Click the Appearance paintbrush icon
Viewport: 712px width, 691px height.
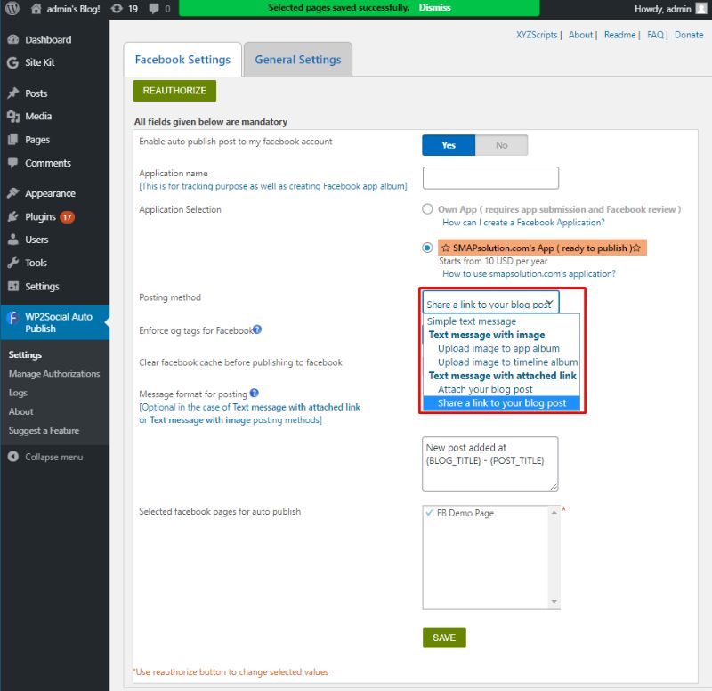(13, 193)
